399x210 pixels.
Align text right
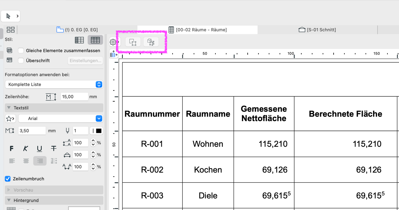click(x=40, y=161)
